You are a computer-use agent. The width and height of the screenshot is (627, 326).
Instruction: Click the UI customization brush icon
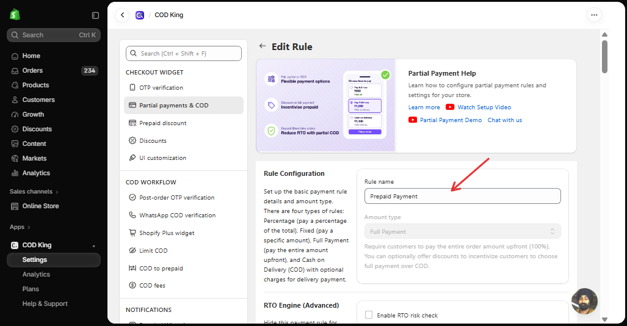tap(132, 158)
